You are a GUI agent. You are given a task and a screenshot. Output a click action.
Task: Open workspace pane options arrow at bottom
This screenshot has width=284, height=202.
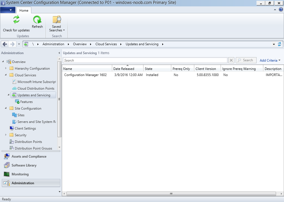(x=60, y=192)
